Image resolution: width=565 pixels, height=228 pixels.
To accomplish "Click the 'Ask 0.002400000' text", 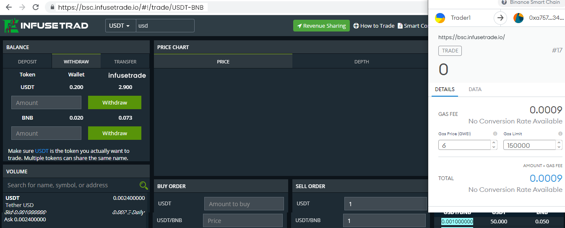I will [25, 219].
